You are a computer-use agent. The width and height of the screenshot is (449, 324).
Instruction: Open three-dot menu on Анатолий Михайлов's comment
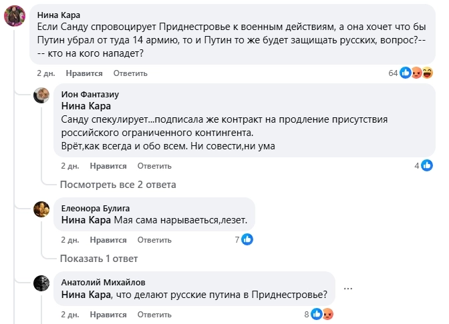(x=347, y=288)
